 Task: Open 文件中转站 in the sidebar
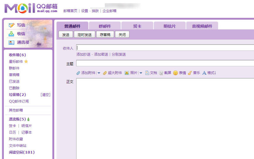click(17, 146)
